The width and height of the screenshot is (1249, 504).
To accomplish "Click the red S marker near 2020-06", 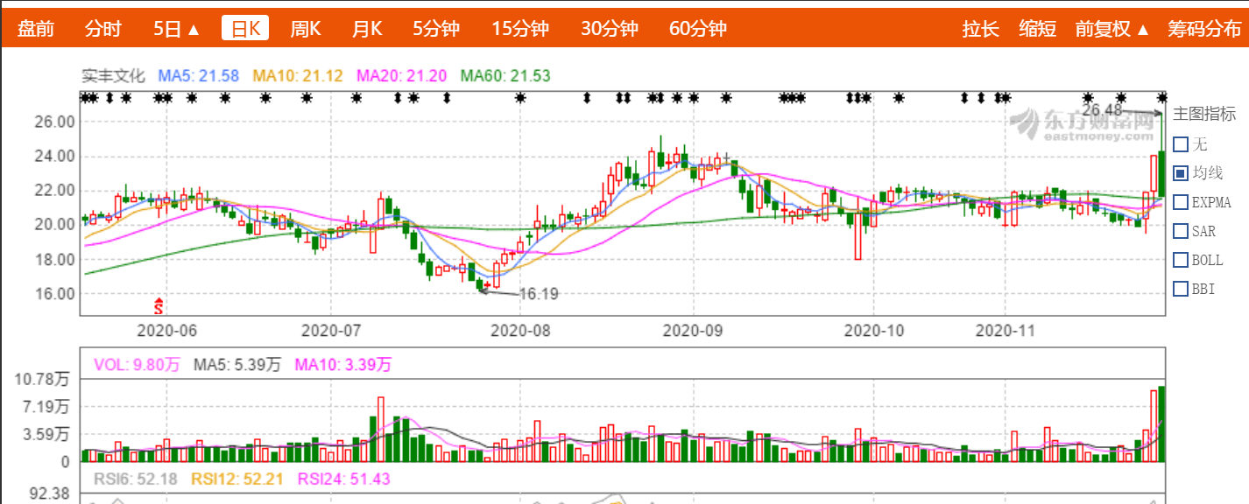I will click(x=159, y=305).
